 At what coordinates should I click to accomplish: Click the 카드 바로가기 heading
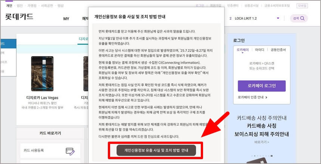click(50, 133)
